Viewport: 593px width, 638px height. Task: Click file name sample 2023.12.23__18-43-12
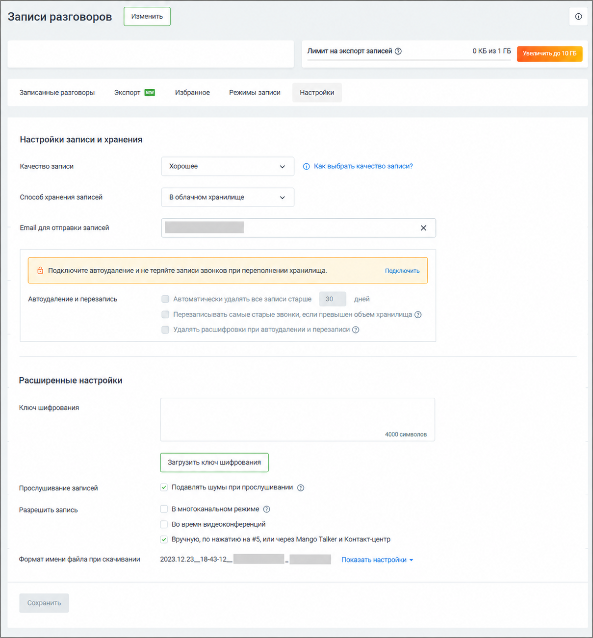196,560
